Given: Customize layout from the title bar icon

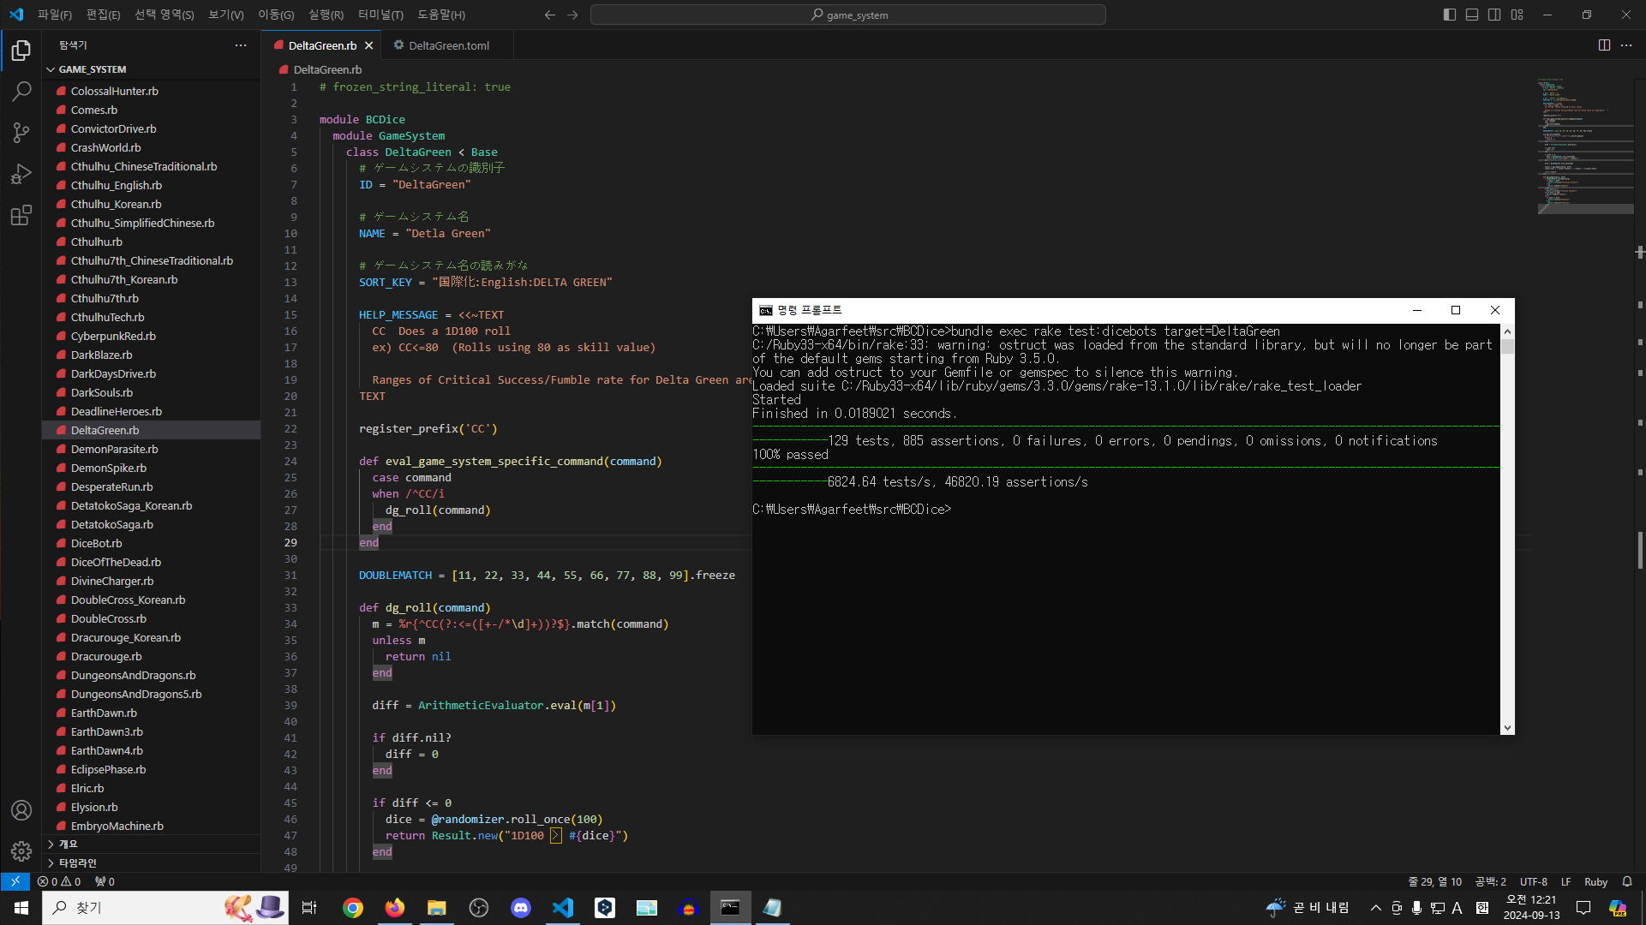Looking at the screenshot, I should pyautogui.click(x=1517, y=15).
